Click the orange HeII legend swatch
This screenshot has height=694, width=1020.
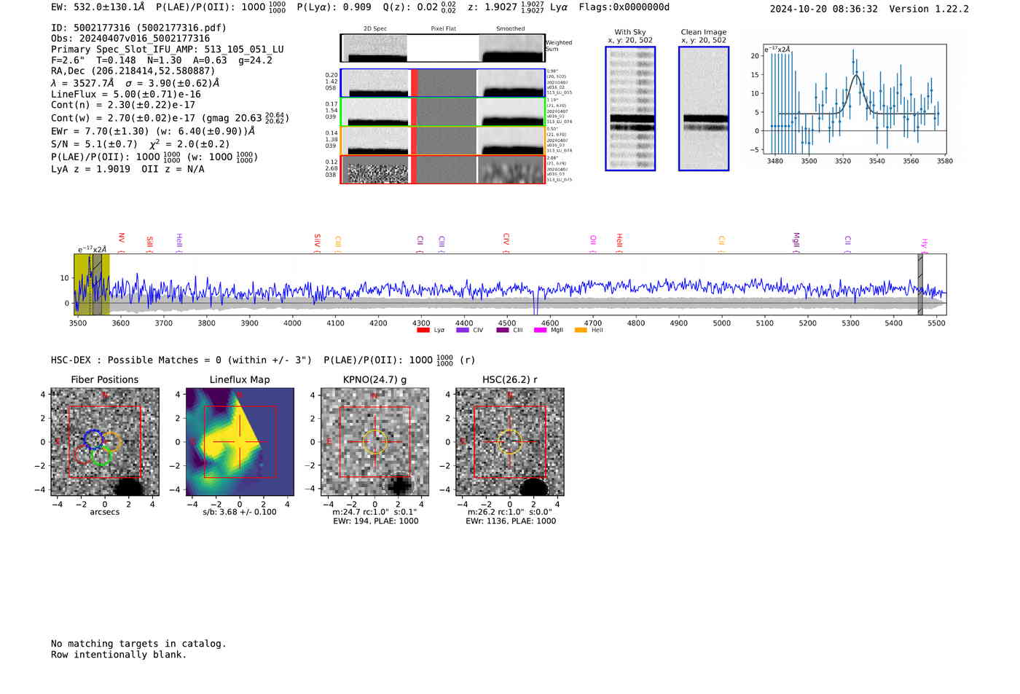[581, 331]
